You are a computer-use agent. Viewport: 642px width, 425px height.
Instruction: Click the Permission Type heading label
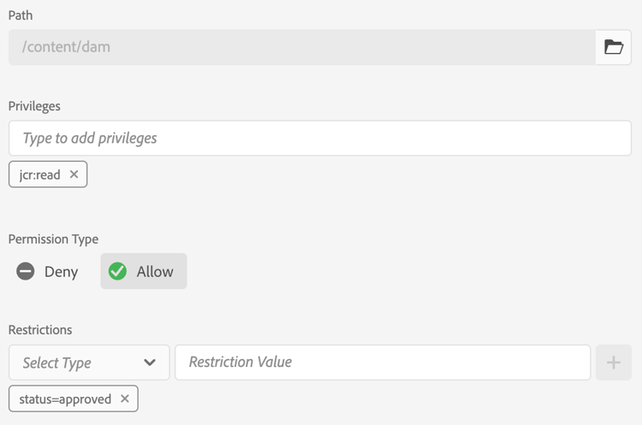(x=53, y=239)
